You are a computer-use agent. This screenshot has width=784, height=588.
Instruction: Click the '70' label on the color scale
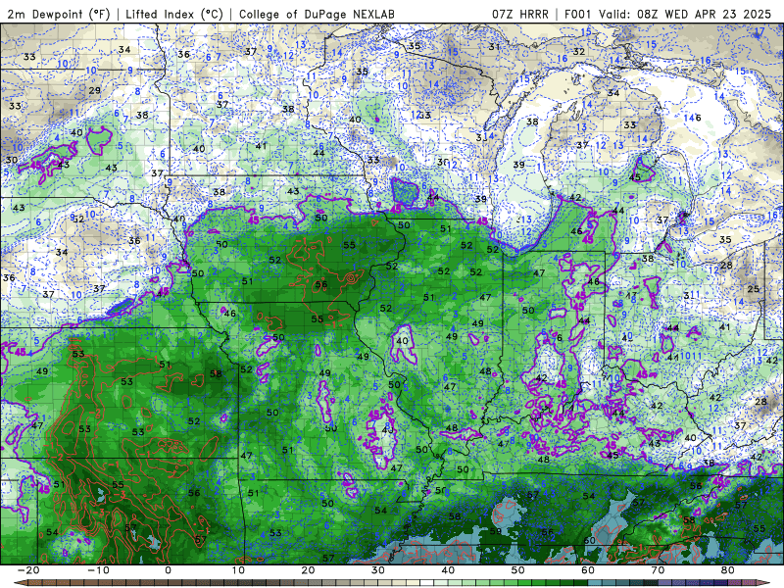pos(658,570)
